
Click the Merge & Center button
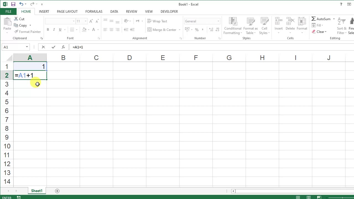point(162,30)
